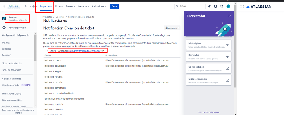Open Tipos de incidencias in sidebar
Image resolution: width=284 pixels, height=115 pixels.
[x=12, y=63]
